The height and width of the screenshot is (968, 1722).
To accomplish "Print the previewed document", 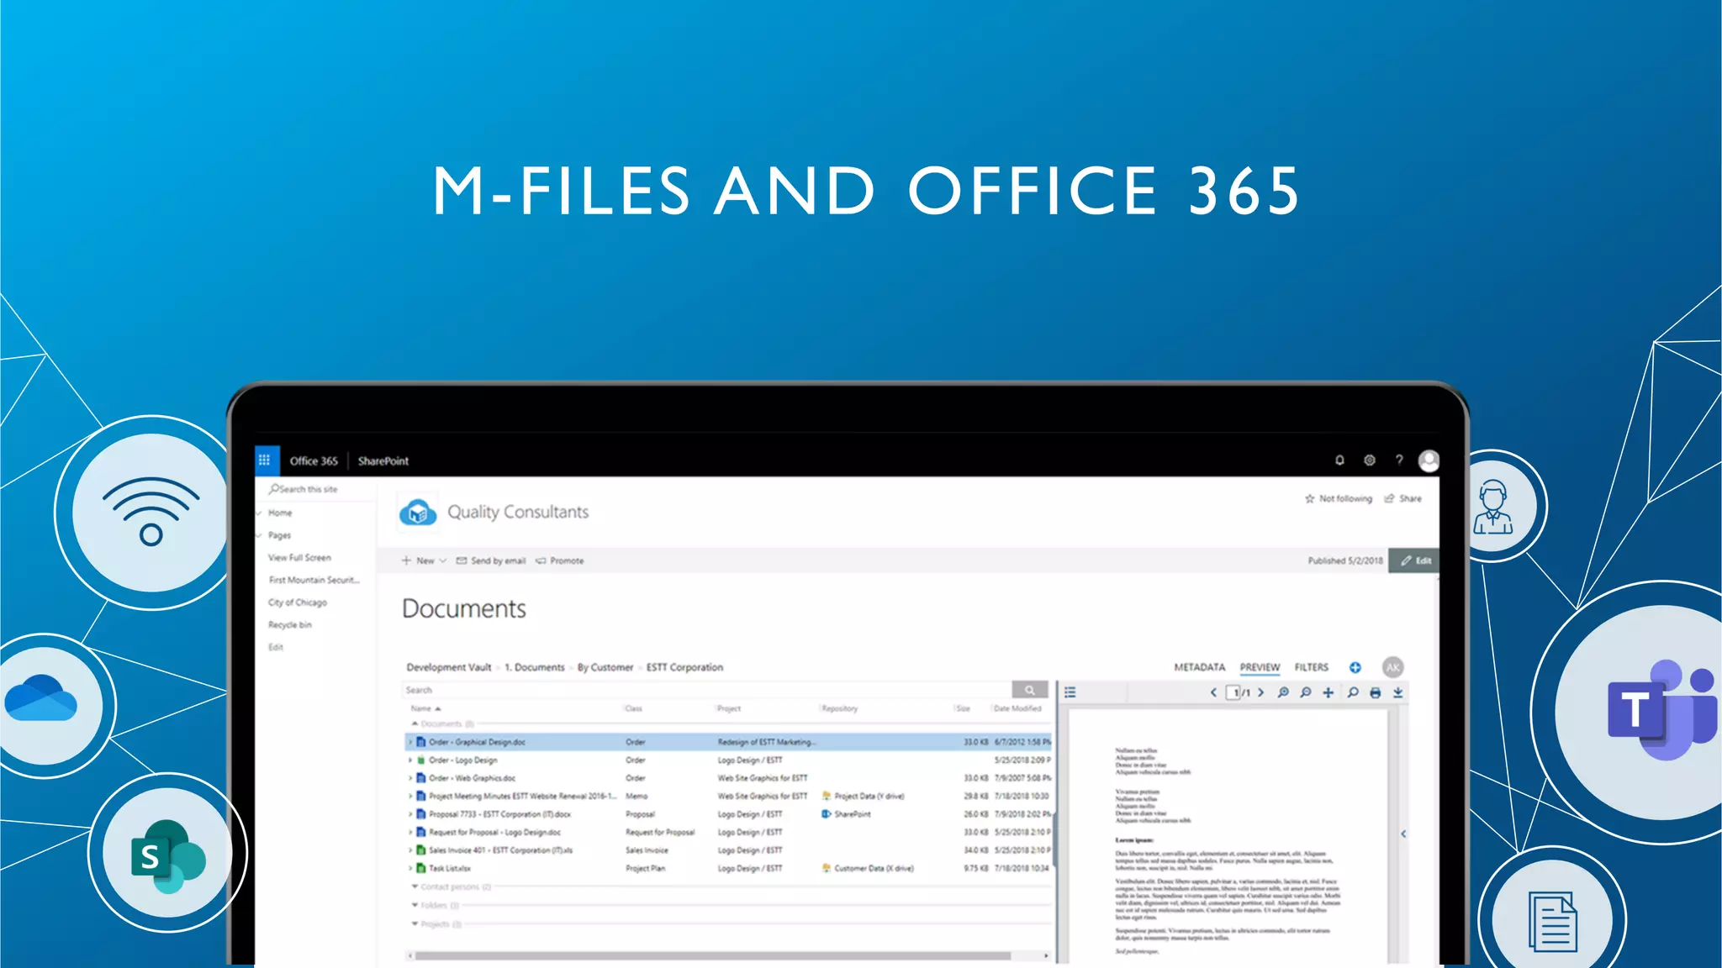I will [x=1375, y=692].
